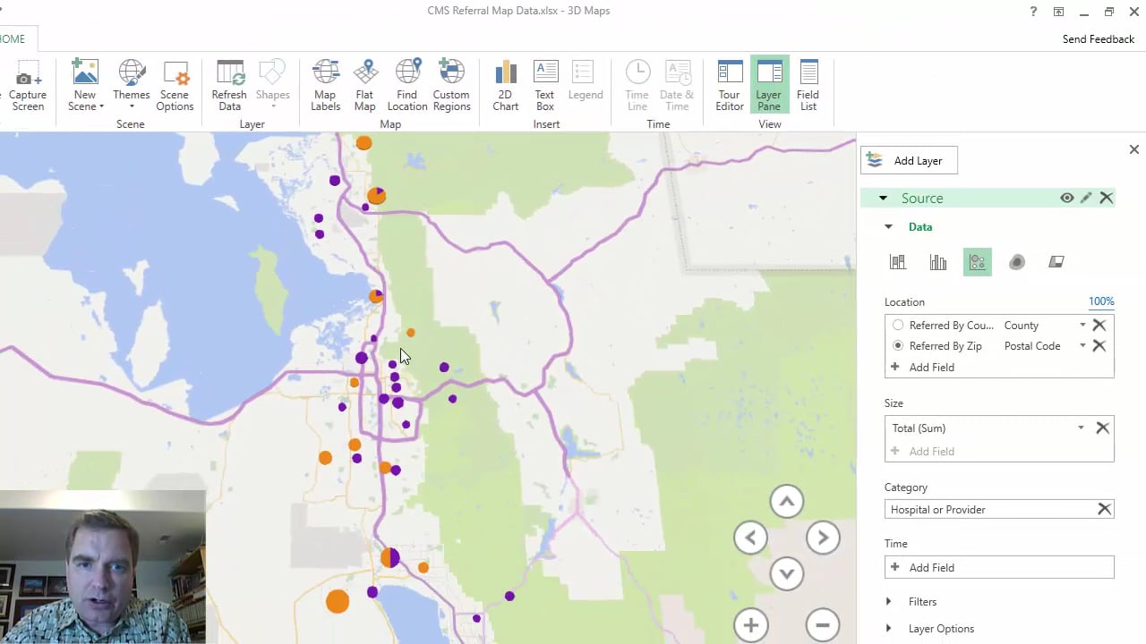This screenshot has height=644, width=1146.
Task: Insert a Text Box
Action: pos(544,86)
